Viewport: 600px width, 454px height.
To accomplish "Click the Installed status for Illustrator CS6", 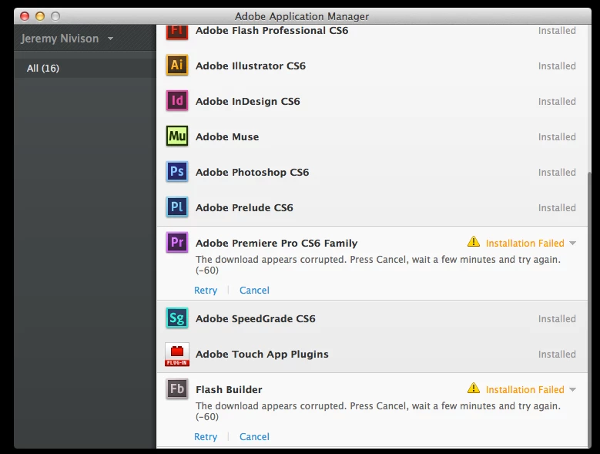I will [x=557, y=66].
